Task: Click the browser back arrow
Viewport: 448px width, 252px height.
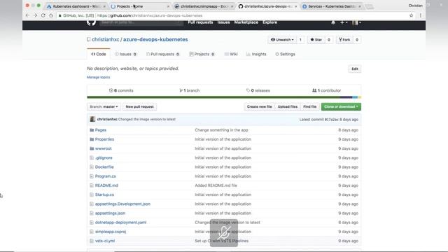Action: (27, 15)
